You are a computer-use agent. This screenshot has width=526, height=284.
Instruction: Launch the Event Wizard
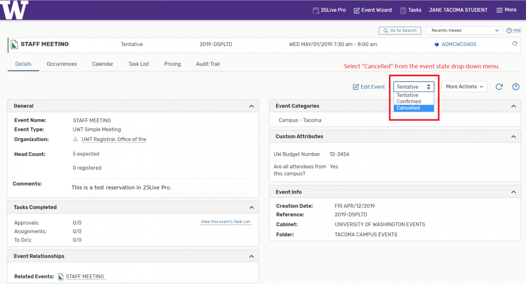[x=372, y=10]
